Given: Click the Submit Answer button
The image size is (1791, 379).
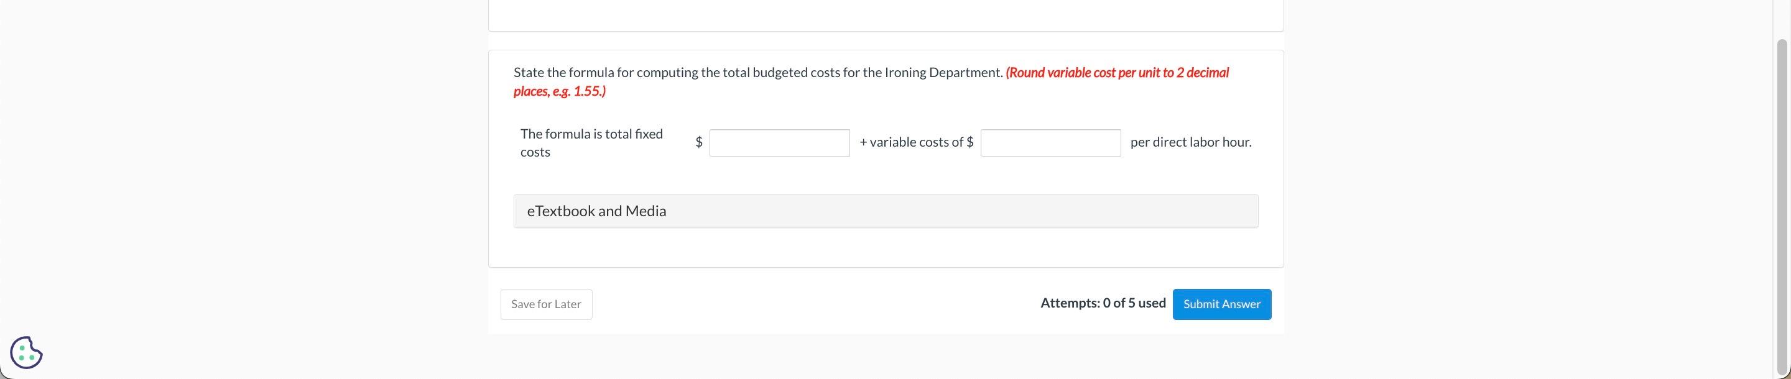Looking at the screenshot, I should pos(1221,303).
